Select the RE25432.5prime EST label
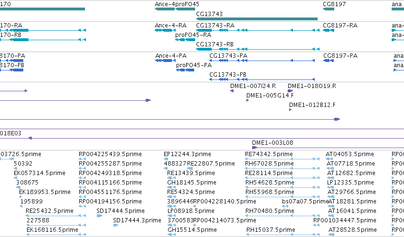 pyautogui.click(x=49, y=211)
